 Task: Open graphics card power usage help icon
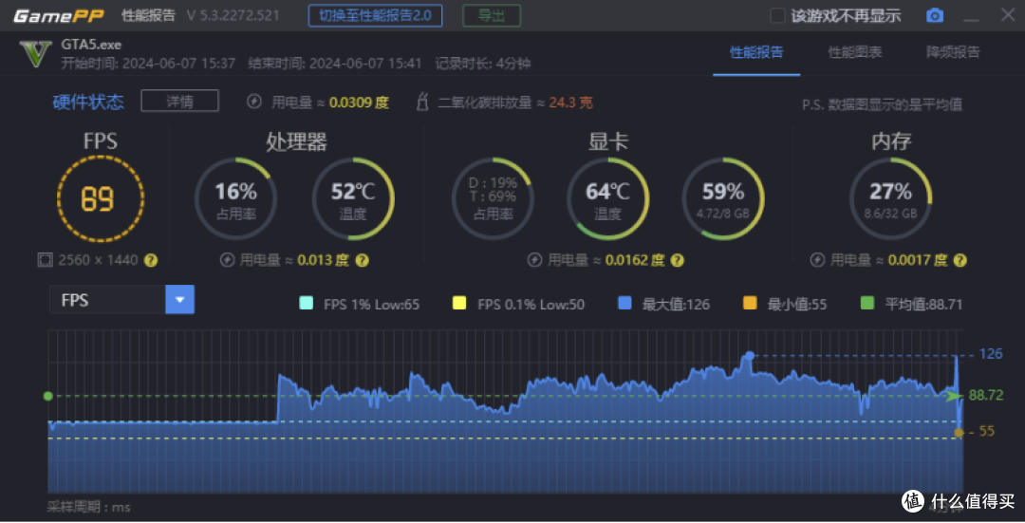tap(678, 260)
